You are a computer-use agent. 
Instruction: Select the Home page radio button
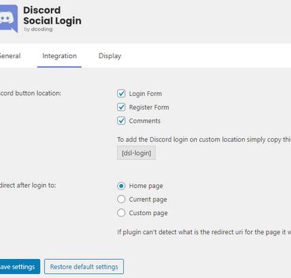tap(121, 186)
